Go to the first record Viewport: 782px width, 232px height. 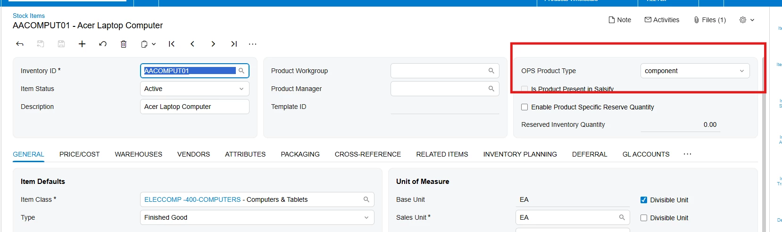(x=172, y=44)
